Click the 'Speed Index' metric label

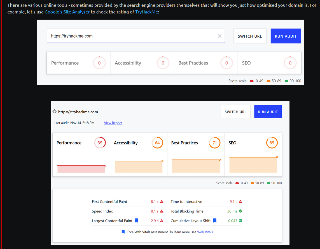102,211
